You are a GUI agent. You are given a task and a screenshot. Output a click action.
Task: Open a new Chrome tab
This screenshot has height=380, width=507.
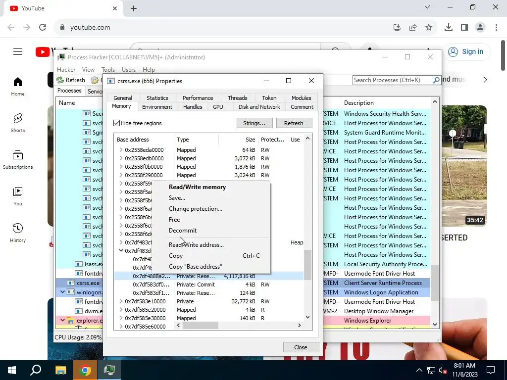point(134,8)
